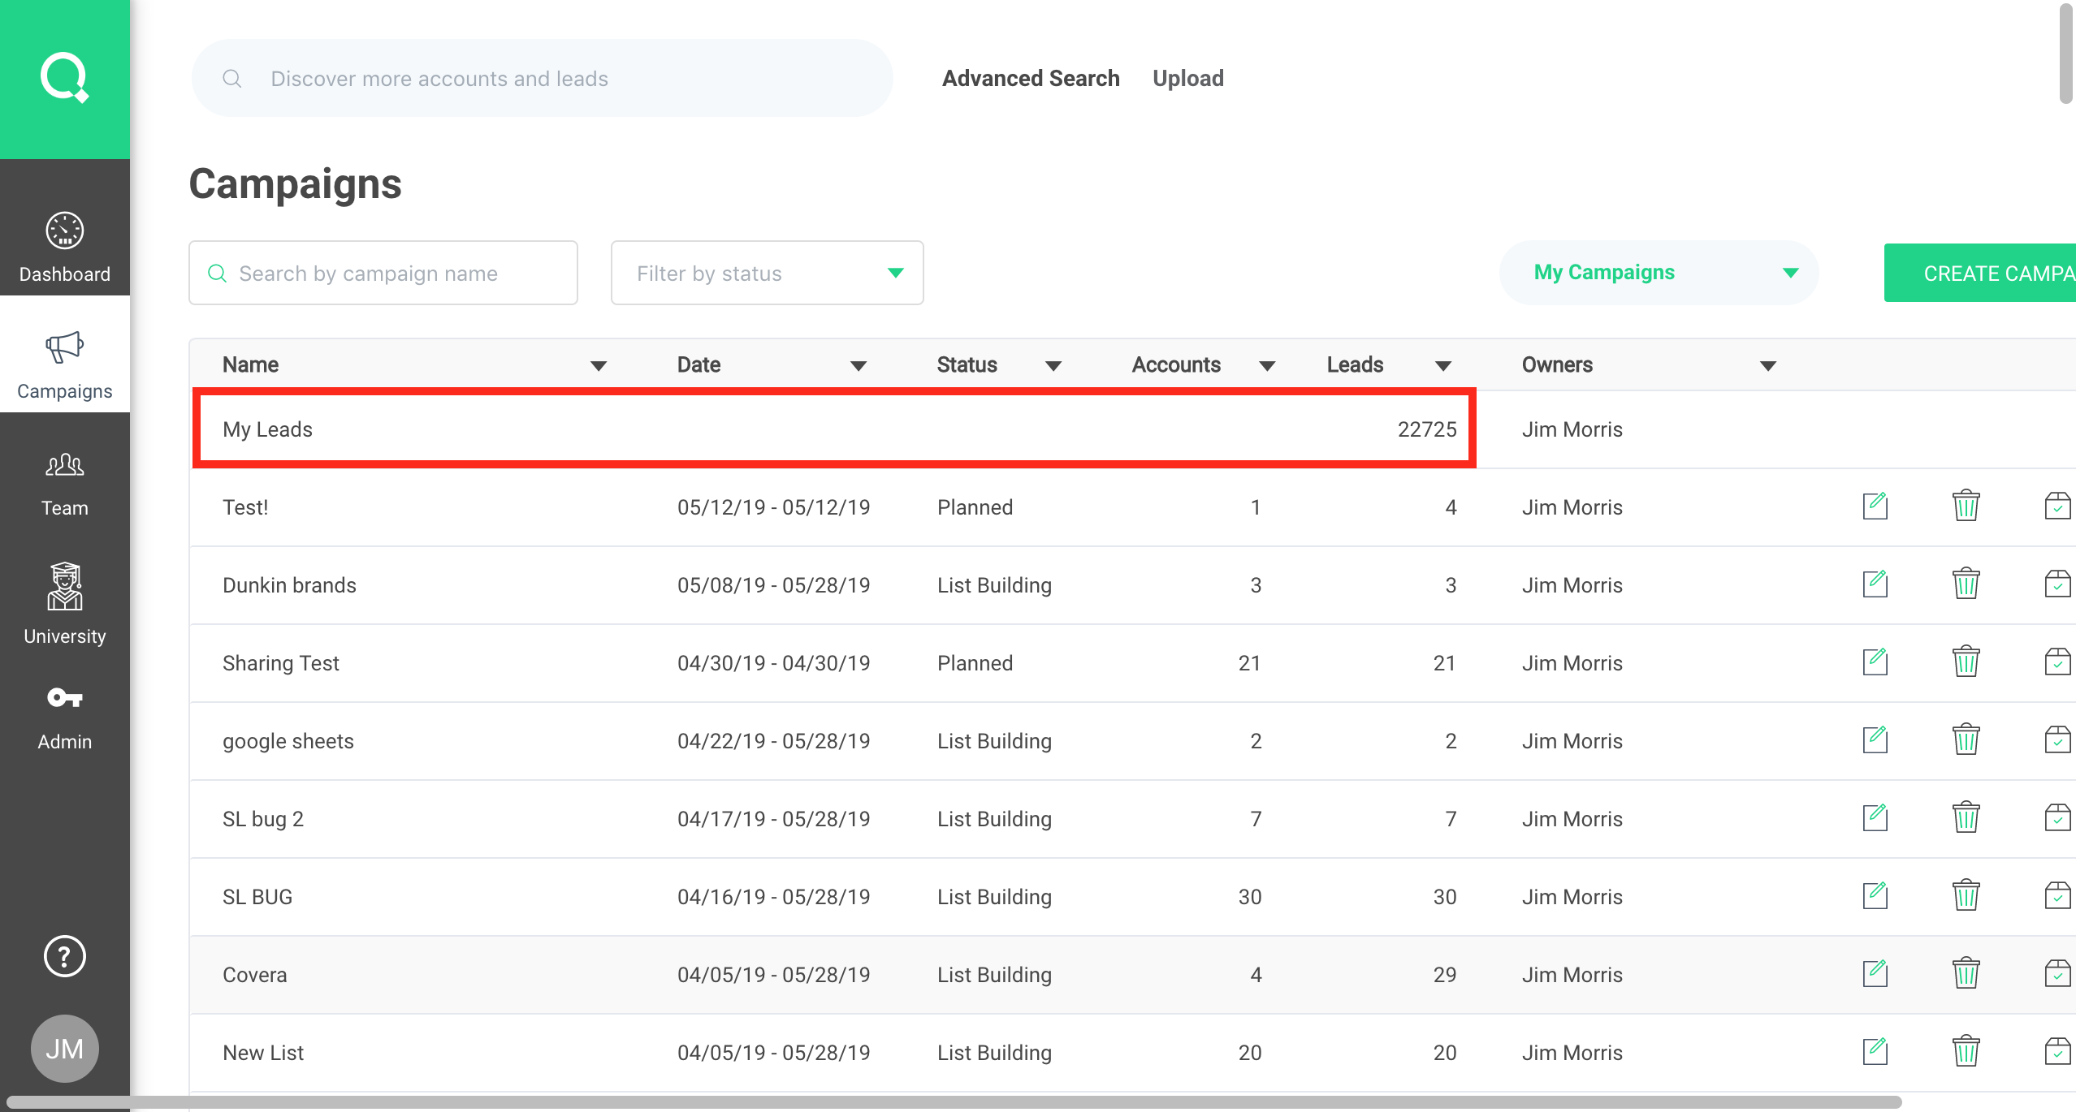Click the archive box icon for Sharing Test

coord(2057,662)
